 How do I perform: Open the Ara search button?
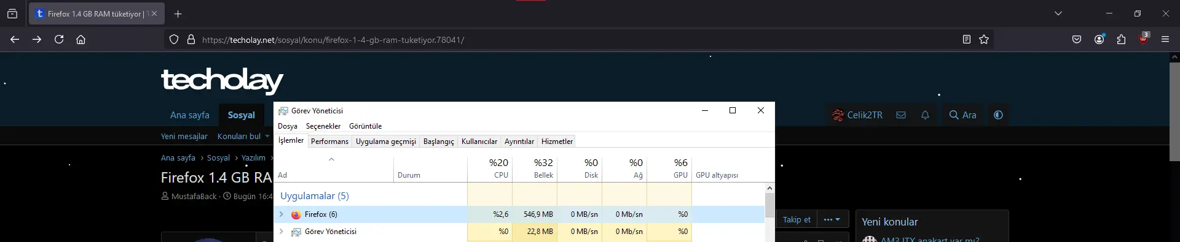pyautogui.click(x=962, y=115)
